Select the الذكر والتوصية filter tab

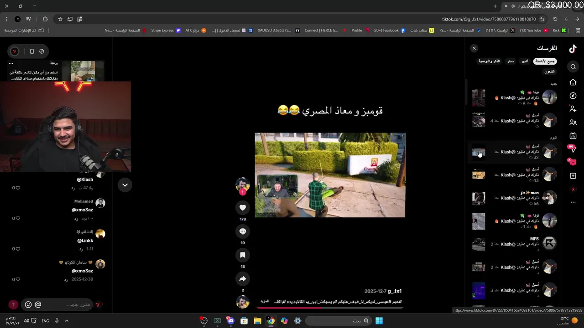click(489, 61)
